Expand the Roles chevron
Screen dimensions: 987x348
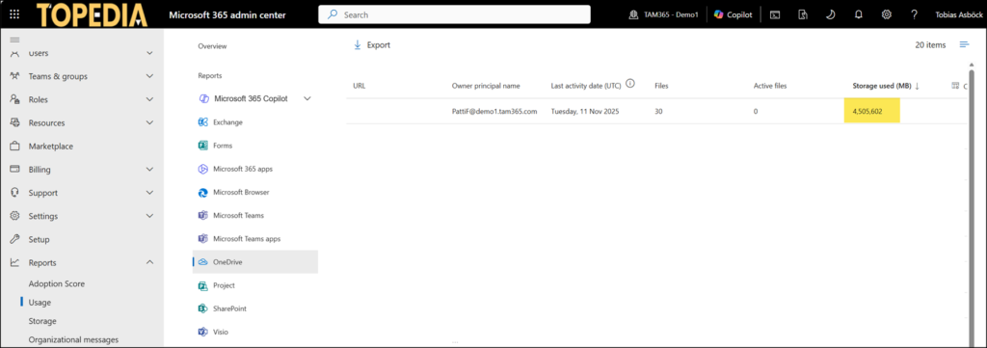[x=149, y=99]
